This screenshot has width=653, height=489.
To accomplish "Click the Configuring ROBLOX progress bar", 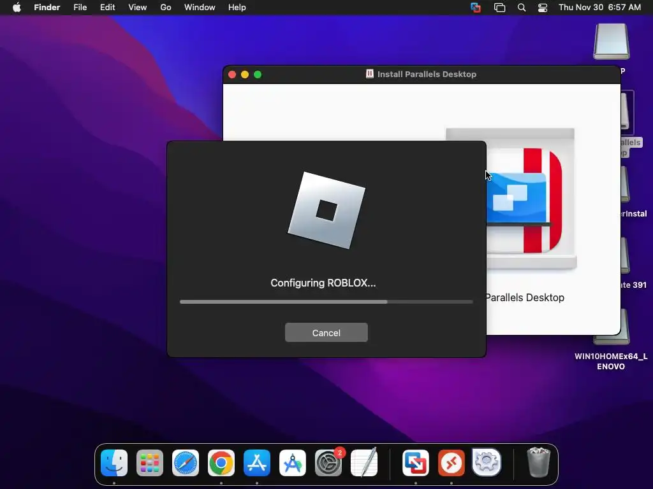I will [326, 302].
